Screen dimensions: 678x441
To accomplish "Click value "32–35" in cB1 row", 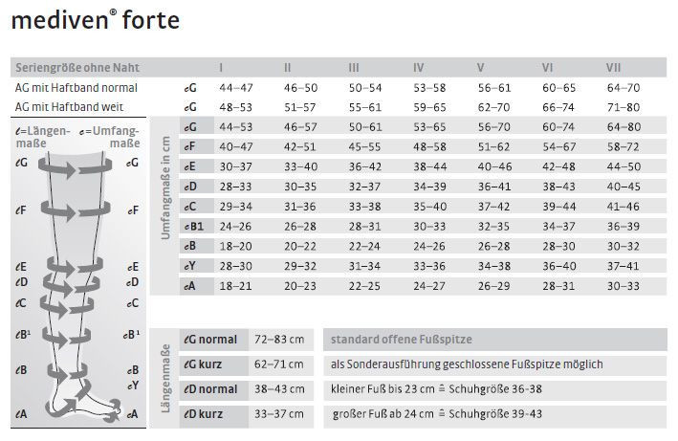I will tap(494, 227).
